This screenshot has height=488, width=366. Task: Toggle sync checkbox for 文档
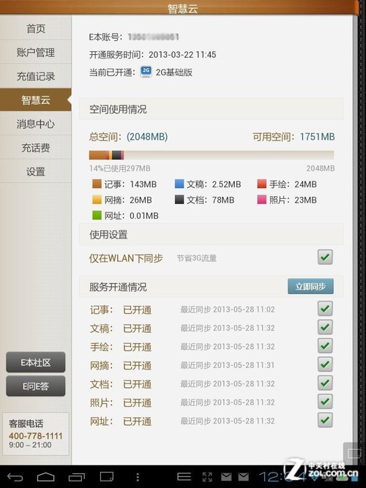pyautogui.click(x=325, y=383)
